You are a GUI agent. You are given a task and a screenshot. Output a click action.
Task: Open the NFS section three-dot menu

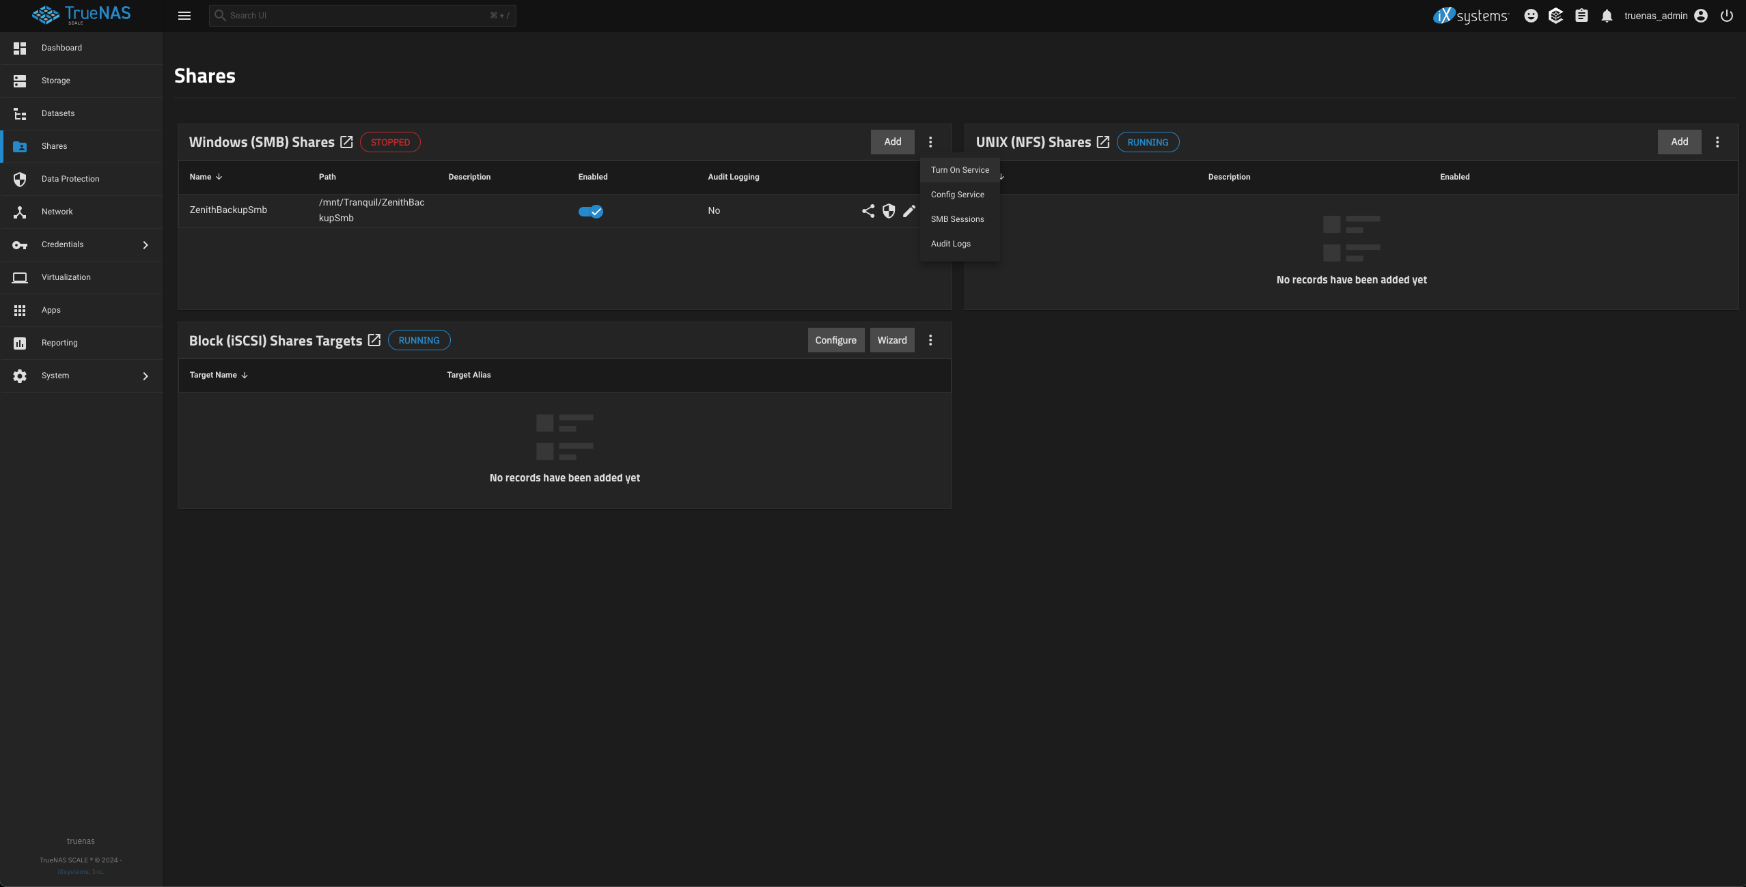[1717, 142]
